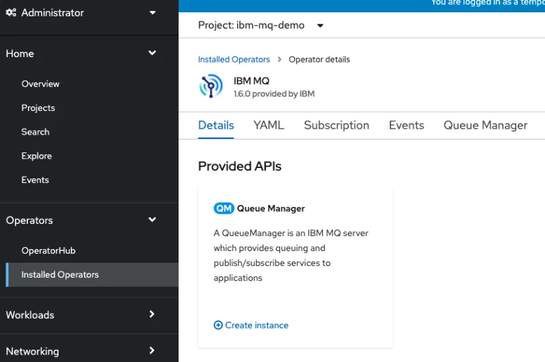The image size is (545, 362).
Task: Click the Administrator perspective gear icon
Action: coord(11,13)
